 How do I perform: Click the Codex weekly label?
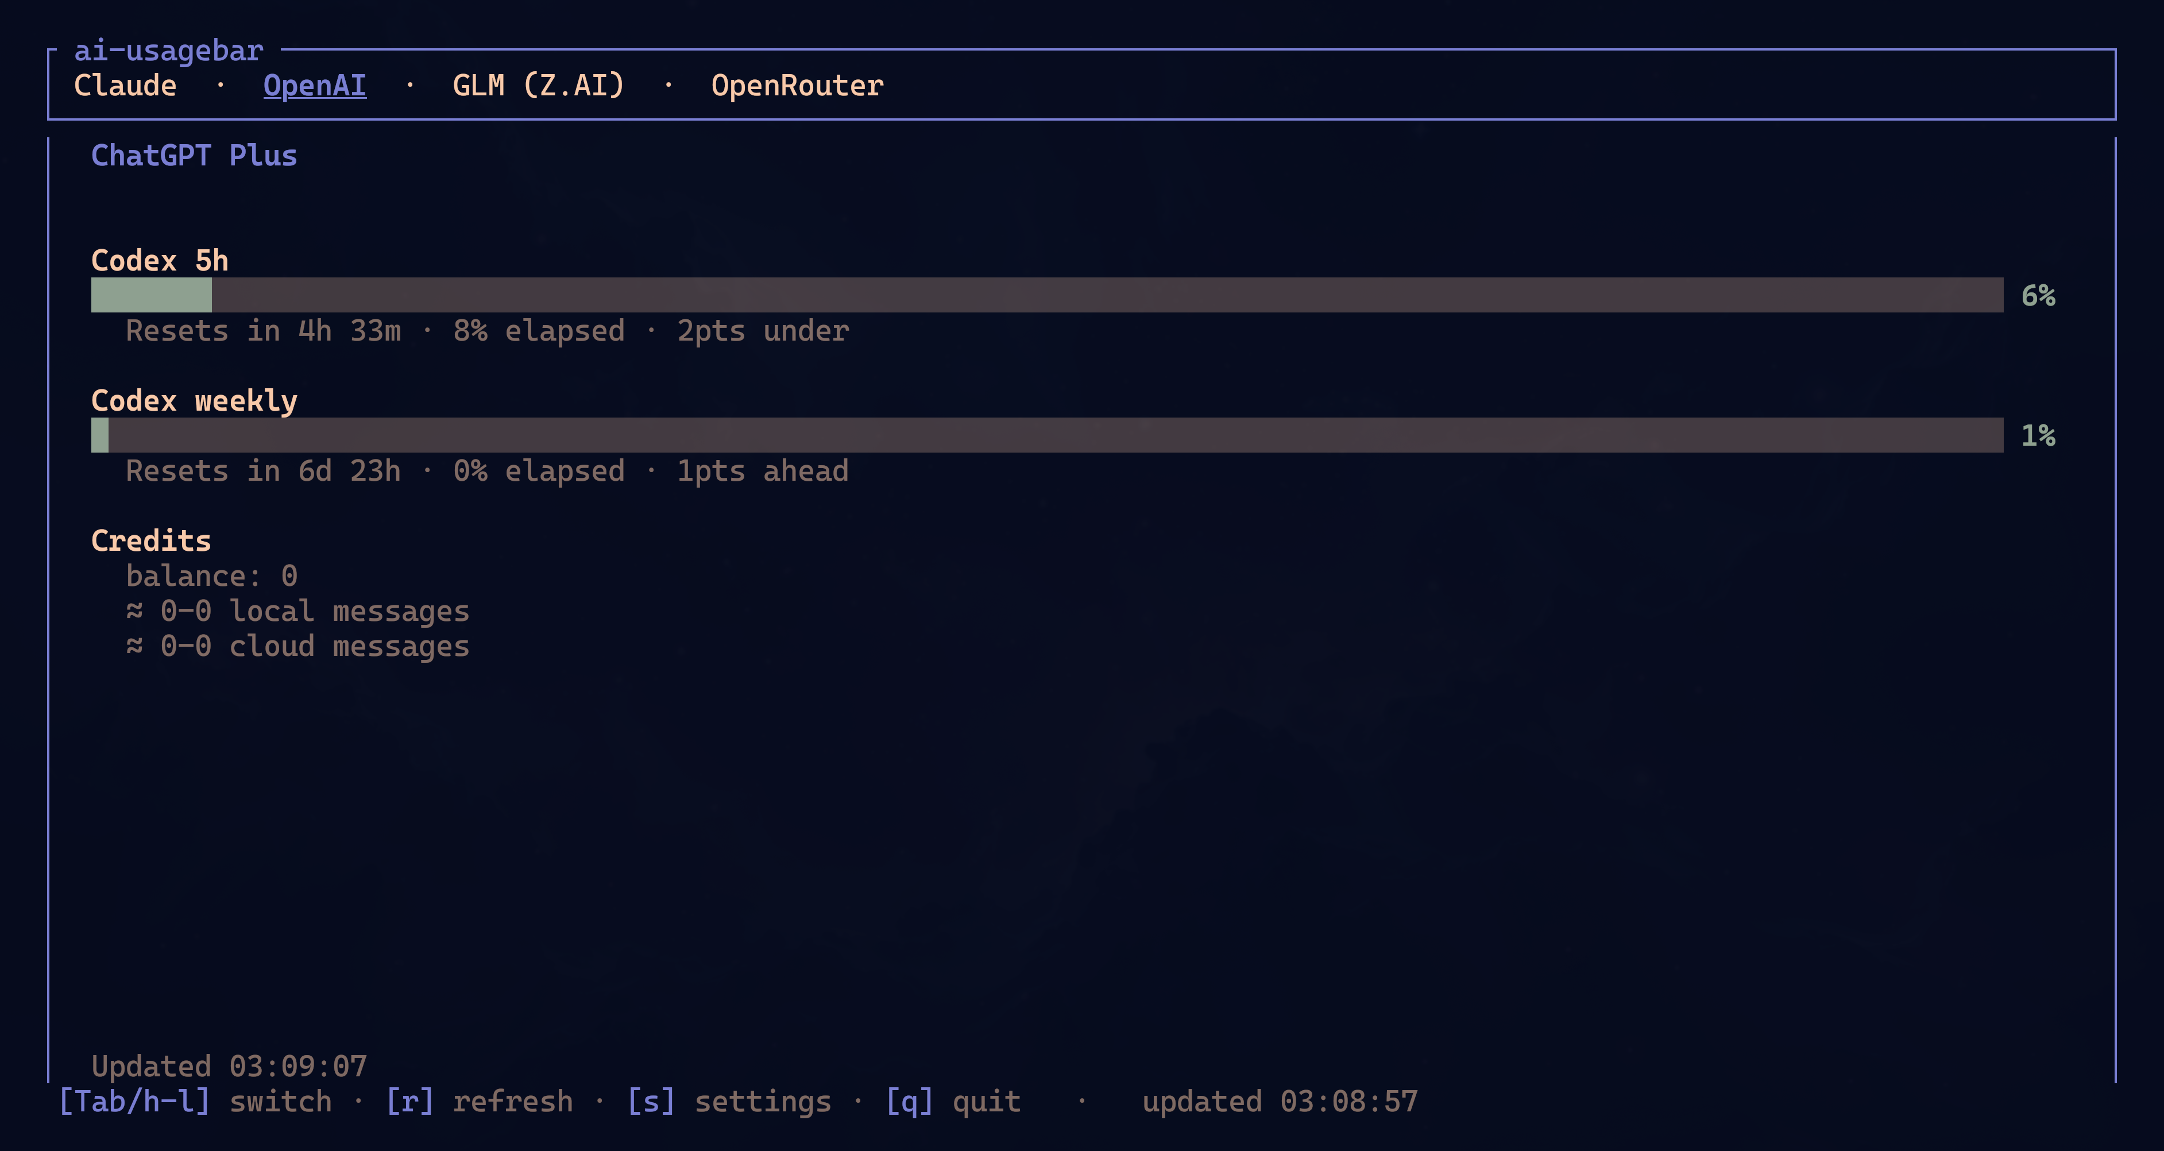(194, 401)
